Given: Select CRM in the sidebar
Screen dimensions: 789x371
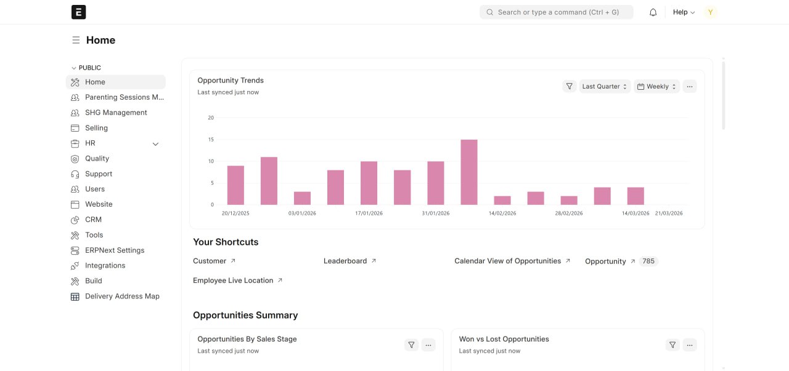Looking at the screenshot, I should [93, 220].
